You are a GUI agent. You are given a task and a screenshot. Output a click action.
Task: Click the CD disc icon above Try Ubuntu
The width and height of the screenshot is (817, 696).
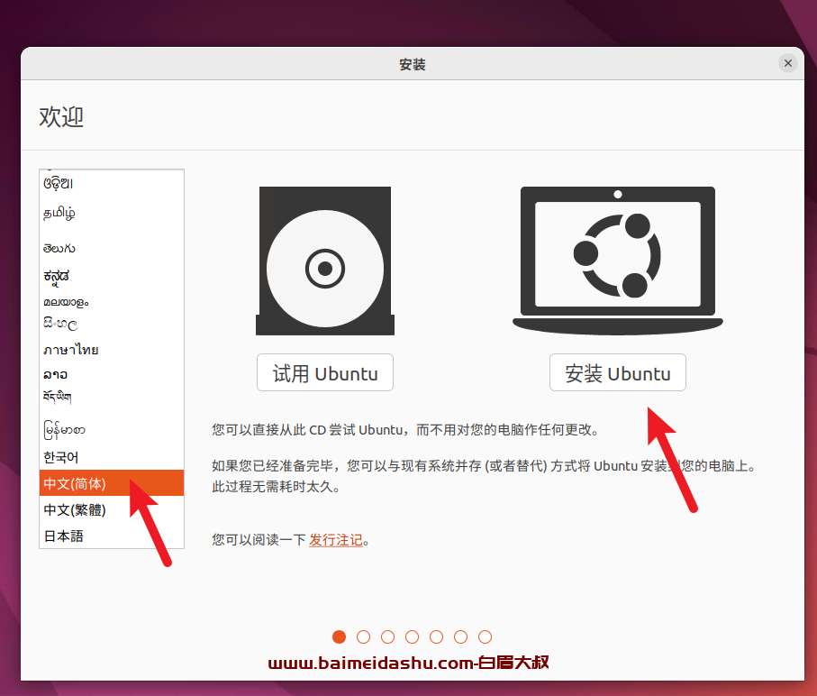(324, 261)
